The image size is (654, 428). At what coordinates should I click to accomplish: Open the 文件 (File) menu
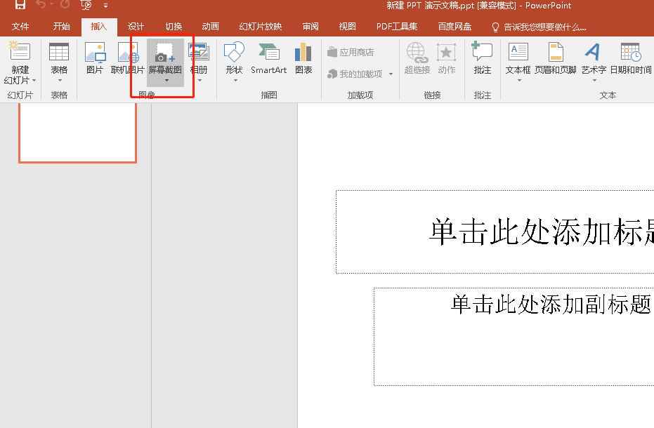pyautogui.click(x=20, y=27)
